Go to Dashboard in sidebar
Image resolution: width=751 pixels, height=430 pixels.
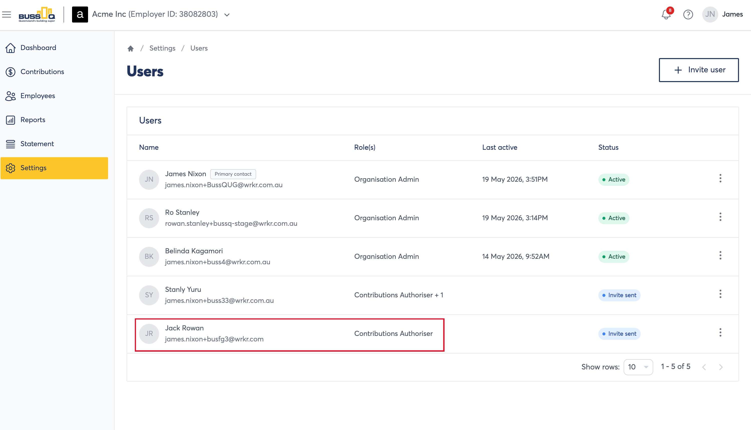(x=54, y=48)
